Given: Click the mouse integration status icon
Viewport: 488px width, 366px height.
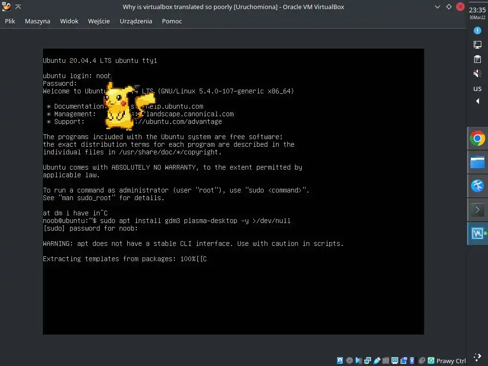Looking at the screenshot, I should point(422,360).
